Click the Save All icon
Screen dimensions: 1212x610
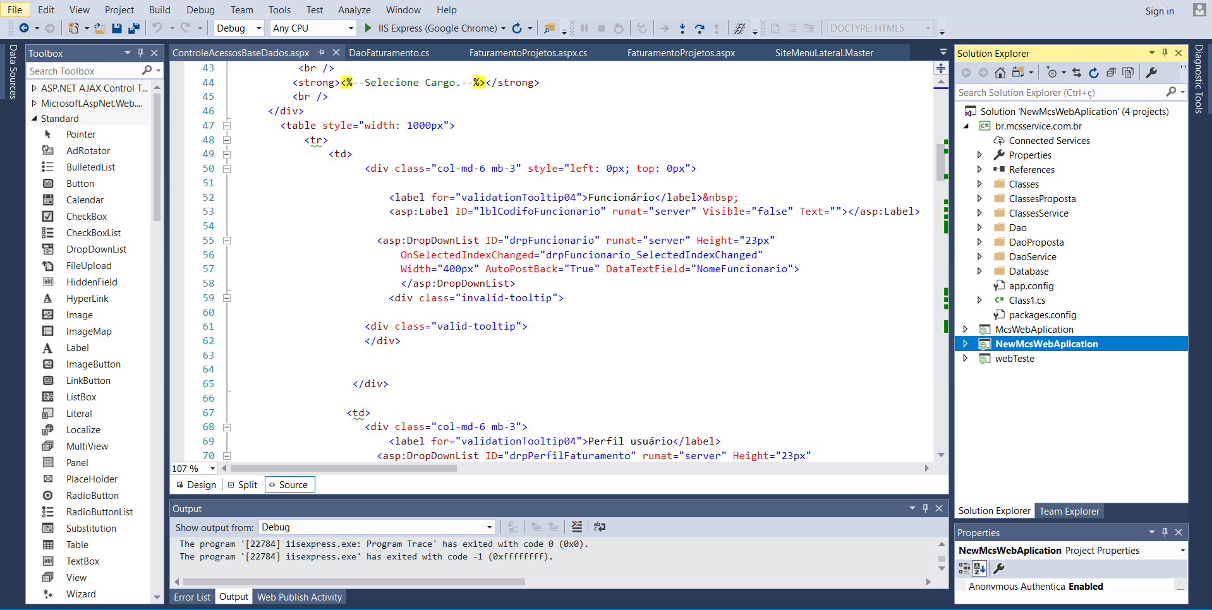(x=133, y=28)
